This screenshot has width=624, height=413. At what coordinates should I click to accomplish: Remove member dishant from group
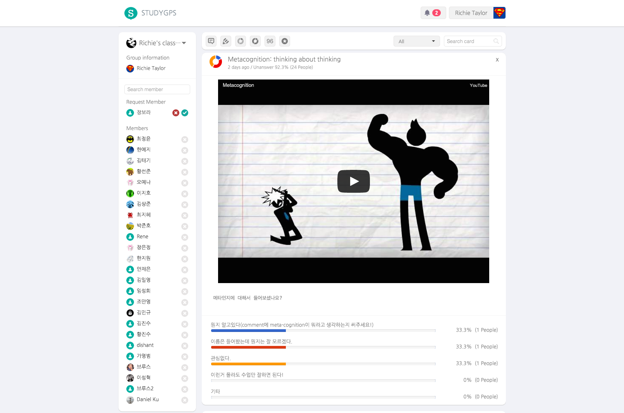pyautogui.click(x=185, y=346)
